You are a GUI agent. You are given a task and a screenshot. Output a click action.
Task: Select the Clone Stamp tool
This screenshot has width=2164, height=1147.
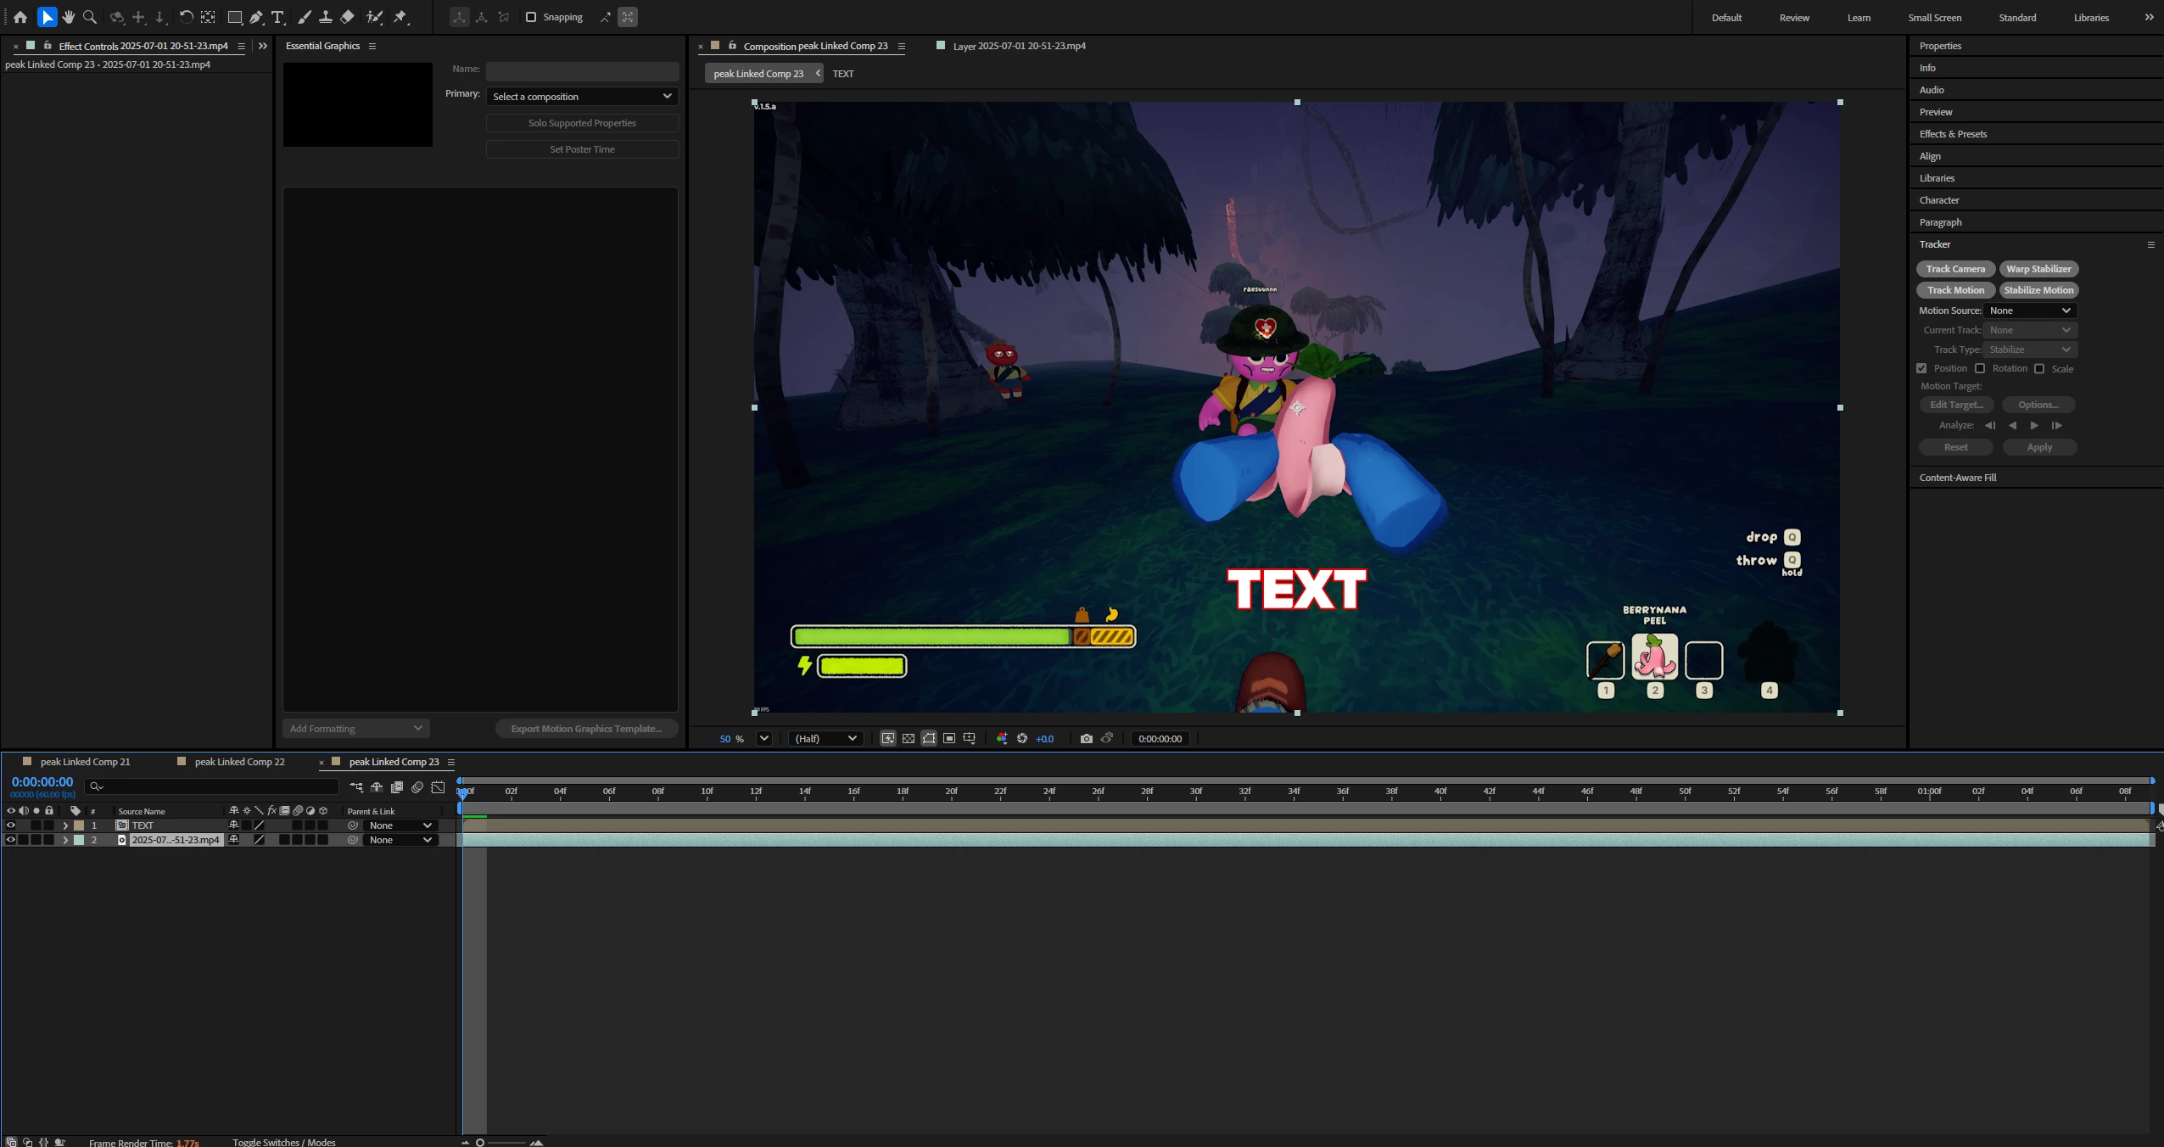pos(326,17)
